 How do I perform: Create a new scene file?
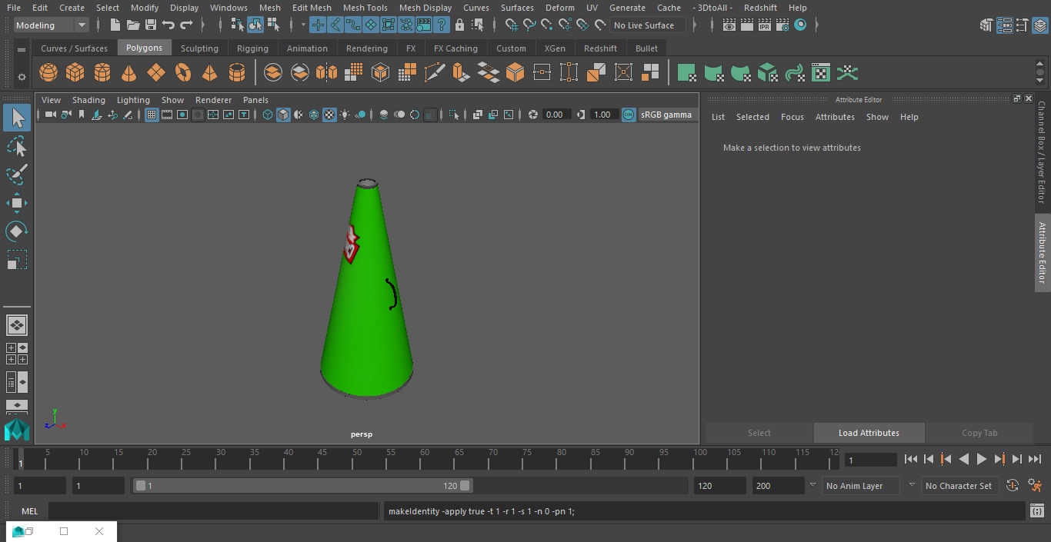click(115, 25)
